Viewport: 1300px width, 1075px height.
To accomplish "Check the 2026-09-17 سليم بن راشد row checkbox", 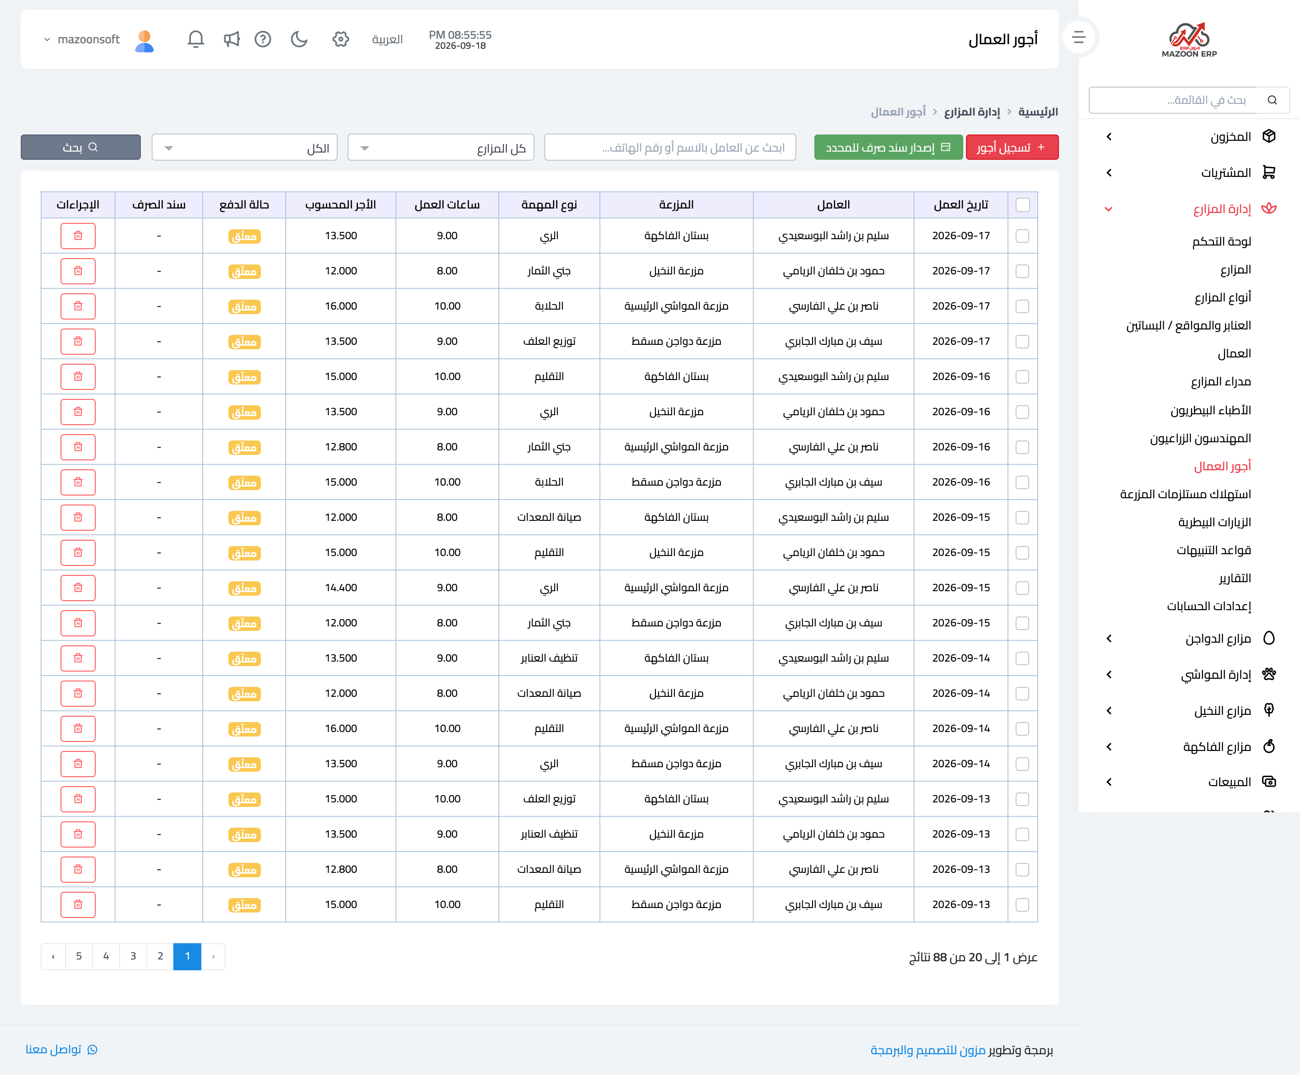I will [1023, 236].
